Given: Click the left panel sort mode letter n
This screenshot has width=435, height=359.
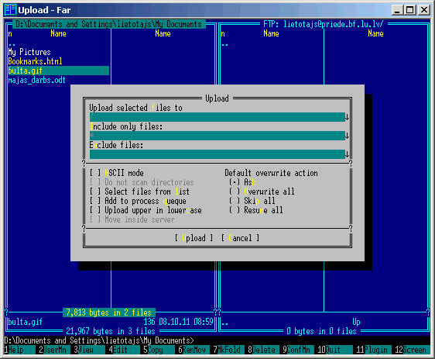Looking at the screenshot, I should [10, 33].
